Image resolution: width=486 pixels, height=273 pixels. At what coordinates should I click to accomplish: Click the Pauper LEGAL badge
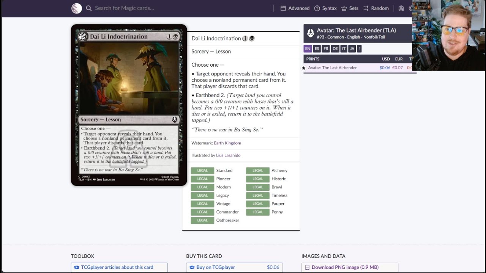point(258,204)
